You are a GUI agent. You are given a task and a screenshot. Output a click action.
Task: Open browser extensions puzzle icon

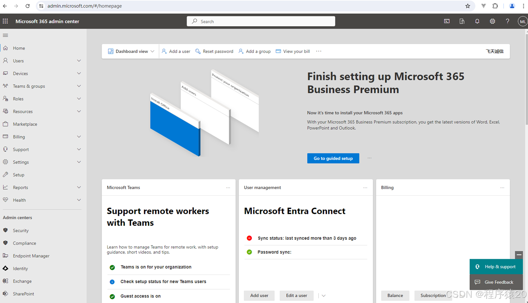click(x=495, y=6)
